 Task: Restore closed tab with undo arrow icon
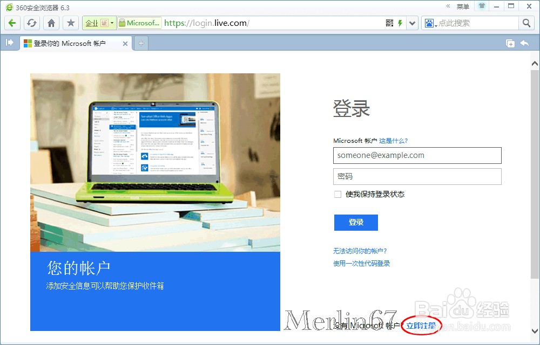[524, 43]
